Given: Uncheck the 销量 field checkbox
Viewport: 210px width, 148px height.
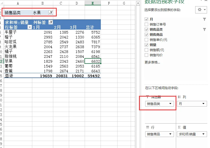Looking at the screenshot, I should coord(146,45).
